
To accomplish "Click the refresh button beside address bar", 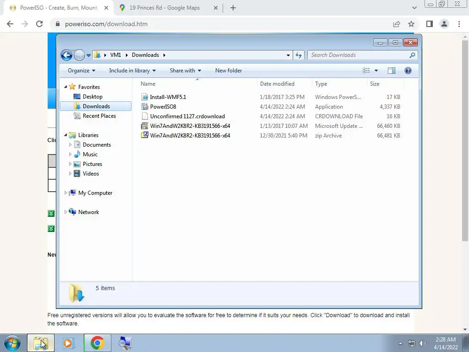I will (x=299, y=55).
